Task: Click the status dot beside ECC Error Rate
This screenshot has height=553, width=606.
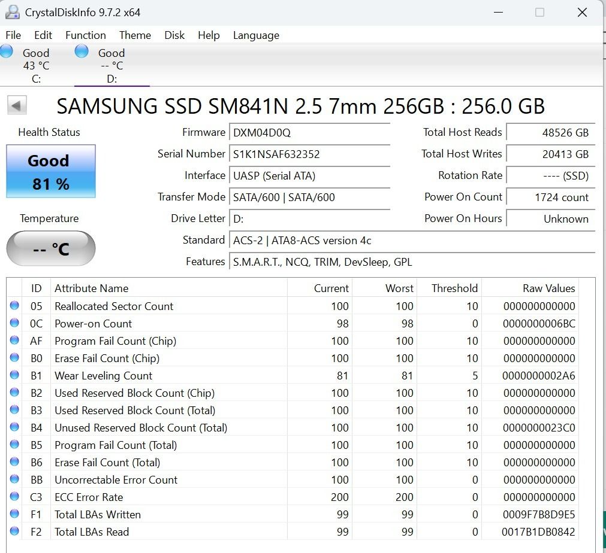Action: (14, 497)
